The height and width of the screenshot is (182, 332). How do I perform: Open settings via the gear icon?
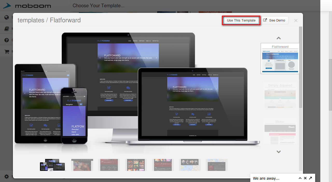[7, 177]
